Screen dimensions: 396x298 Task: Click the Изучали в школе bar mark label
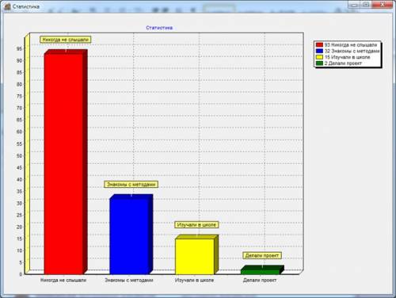coord(196,224)
